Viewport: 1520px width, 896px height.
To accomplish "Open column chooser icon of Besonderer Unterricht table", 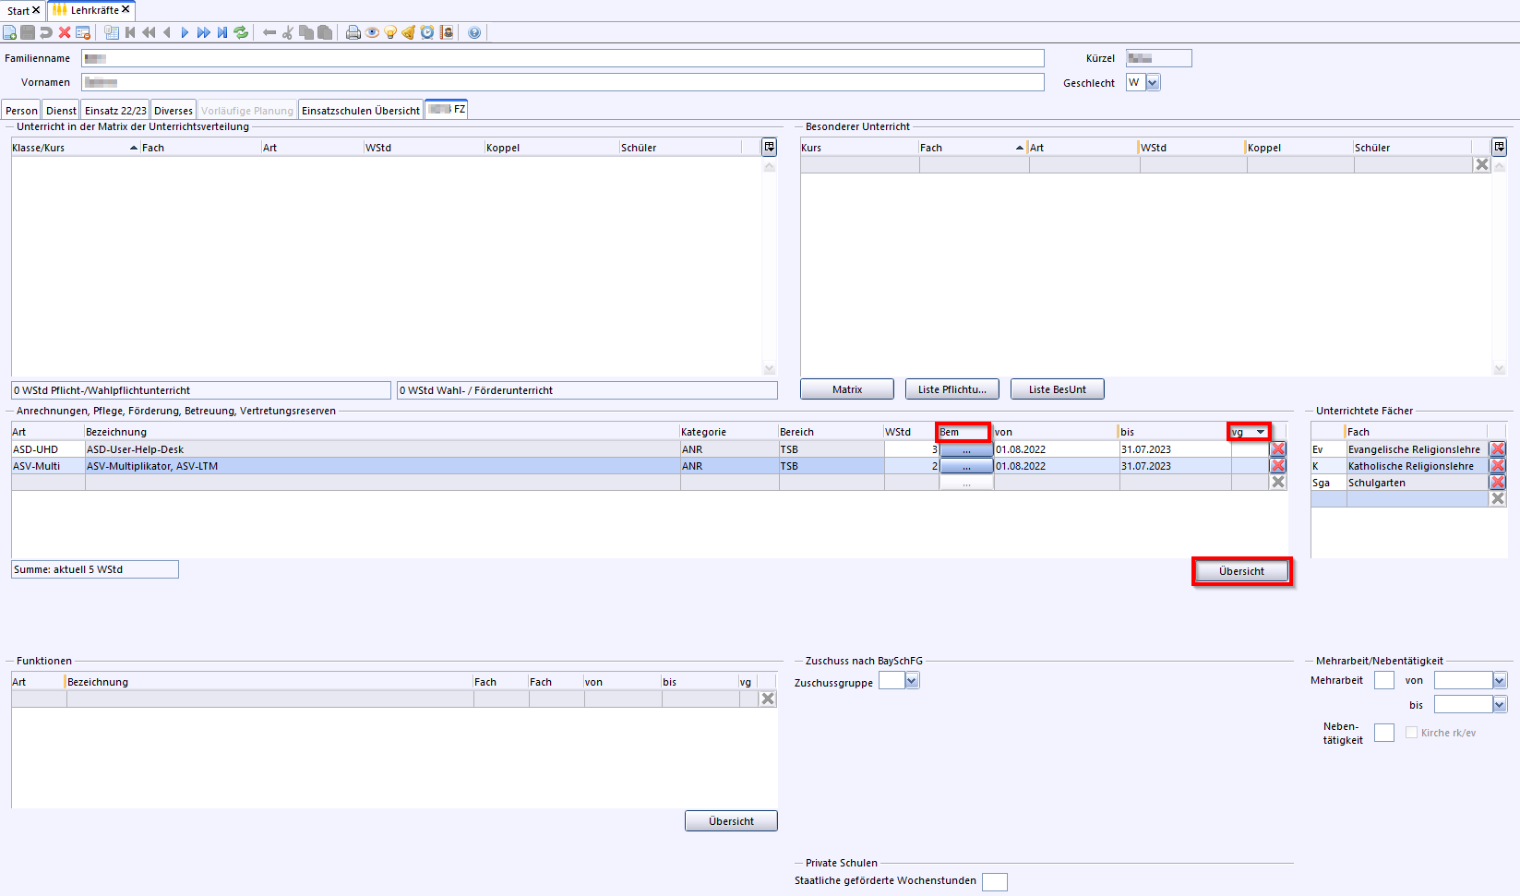I will pyautogui.click(x=1500, y=147).
